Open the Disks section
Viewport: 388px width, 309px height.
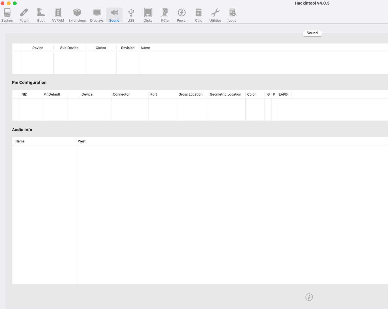click(x=148, y=15)
